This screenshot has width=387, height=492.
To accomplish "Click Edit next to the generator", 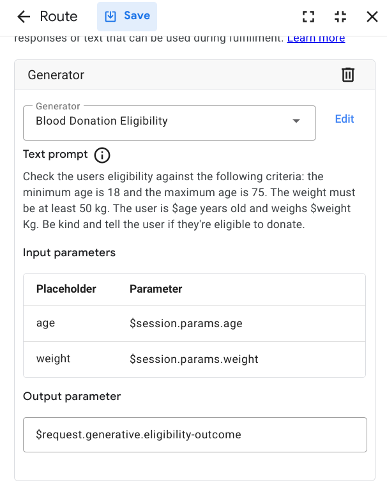I will click(x=344, y=119).
